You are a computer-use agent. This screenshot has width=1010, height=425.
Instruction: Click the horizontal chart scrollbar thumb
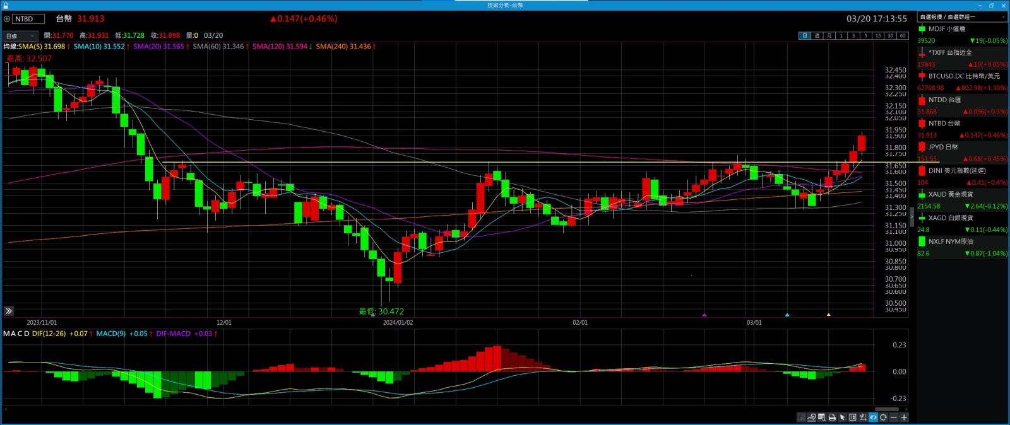[887, 409]
